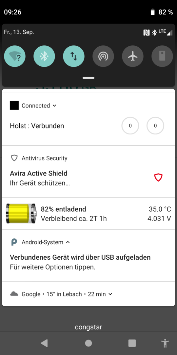This screenshot has width=177, height=355.
Task: Tap the home navigation button
Action: (x=88, y=343)
